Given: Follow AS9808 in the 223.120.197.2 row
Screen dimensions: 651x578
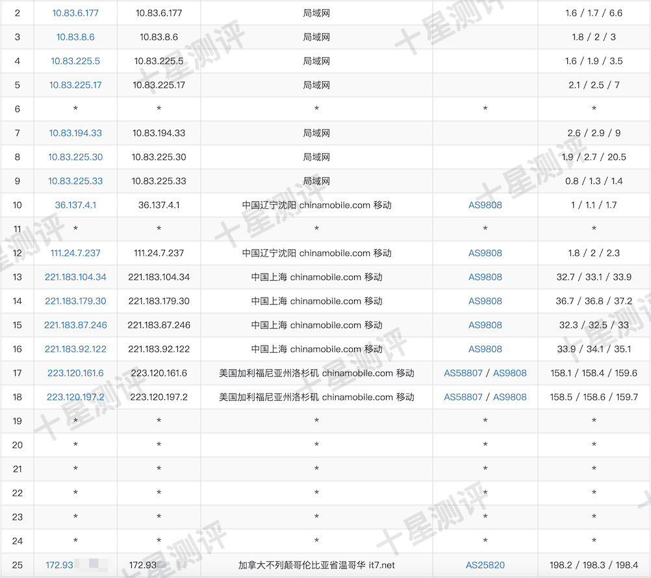Looking at the screenshot, I should point(509,398).
